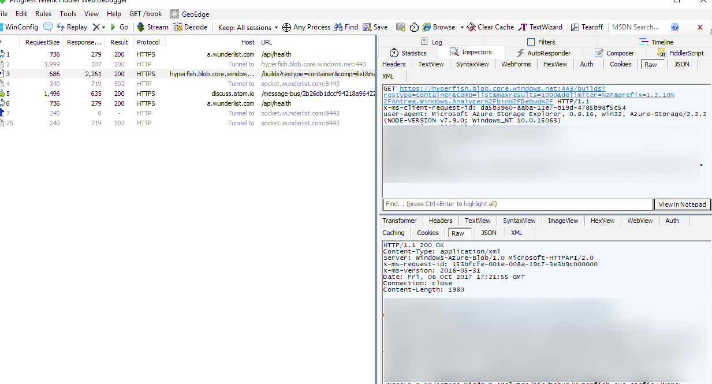
Task: Sort sessions by Result column
Action: [x=119, y=42]
